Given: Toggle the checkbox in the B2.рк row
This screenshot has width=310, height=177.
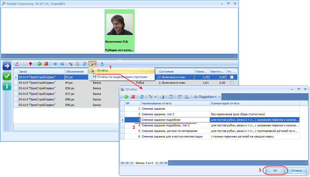Looking at the screenshot, I should pos(232,77).
